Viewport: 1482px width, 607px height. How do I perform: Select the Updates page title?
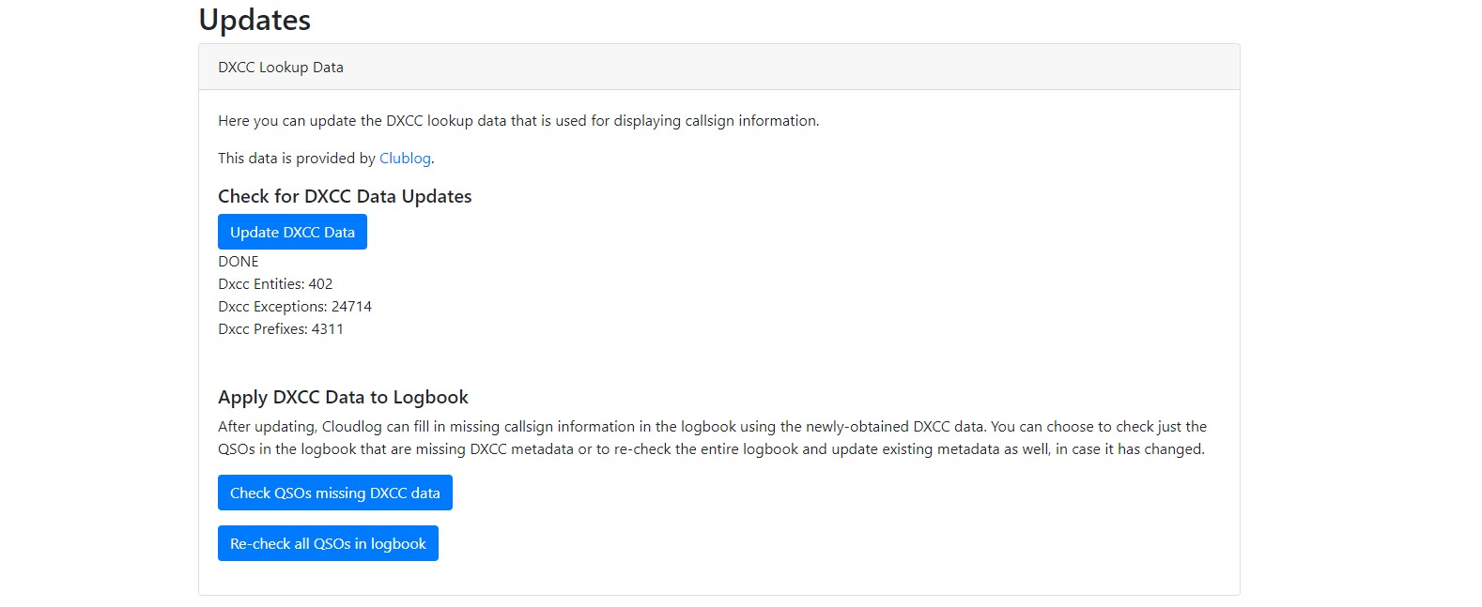tap(254, 20)
